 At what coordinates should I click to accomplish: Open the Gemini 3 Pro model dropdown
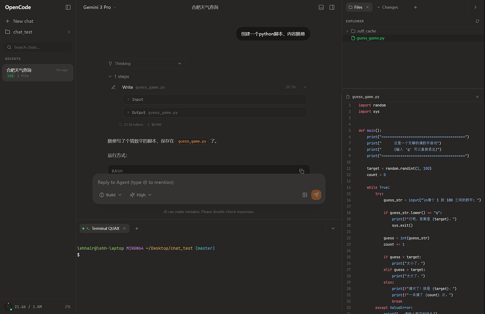click(100, 7)
